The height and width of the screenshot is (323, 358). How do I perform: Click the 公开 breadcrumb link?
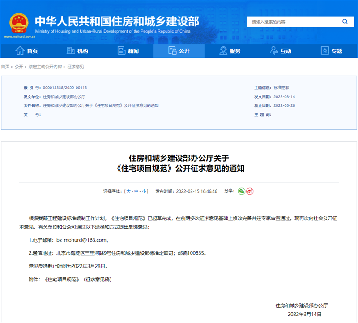pyautogui.click(x=19, y=67)
